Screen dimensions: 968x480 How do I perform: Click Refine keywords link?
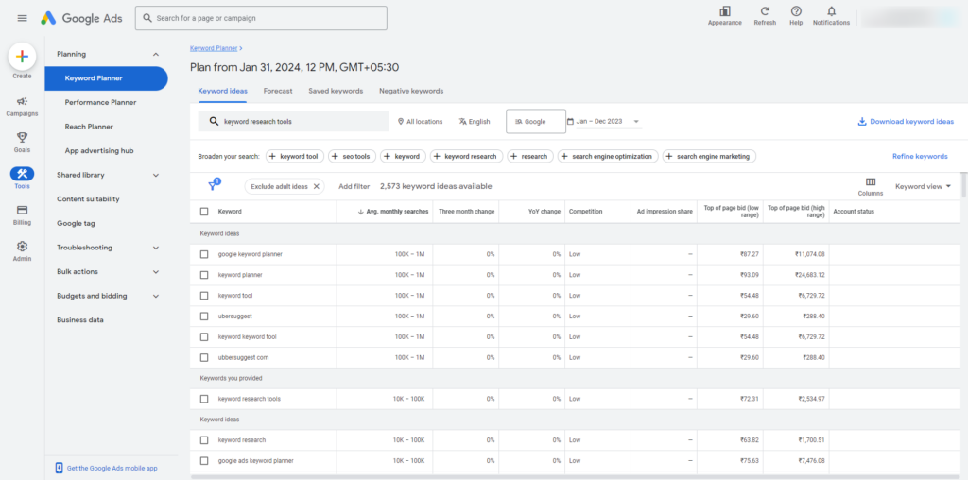(x=920, y=156)
